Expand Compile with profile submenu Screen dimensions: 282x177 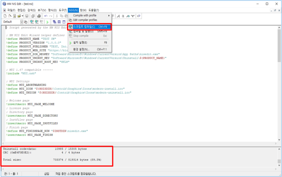pos(90,16)
